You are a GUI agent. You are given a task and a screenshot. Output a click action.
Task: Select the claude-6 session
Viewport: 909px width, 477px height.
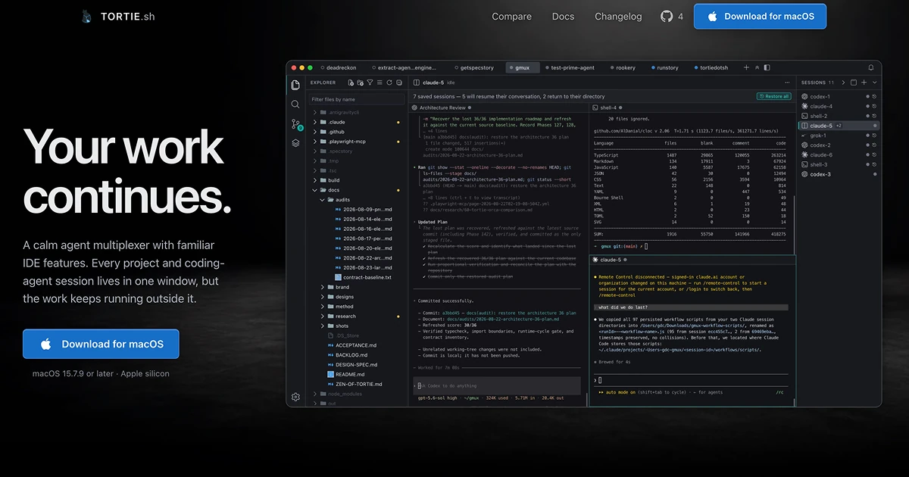coord(838,154)
